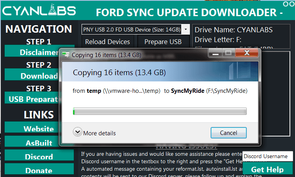Viewport: 295px width, 177px height.
Task: Click the Discord Username text box
Action: tap(268, 156)
